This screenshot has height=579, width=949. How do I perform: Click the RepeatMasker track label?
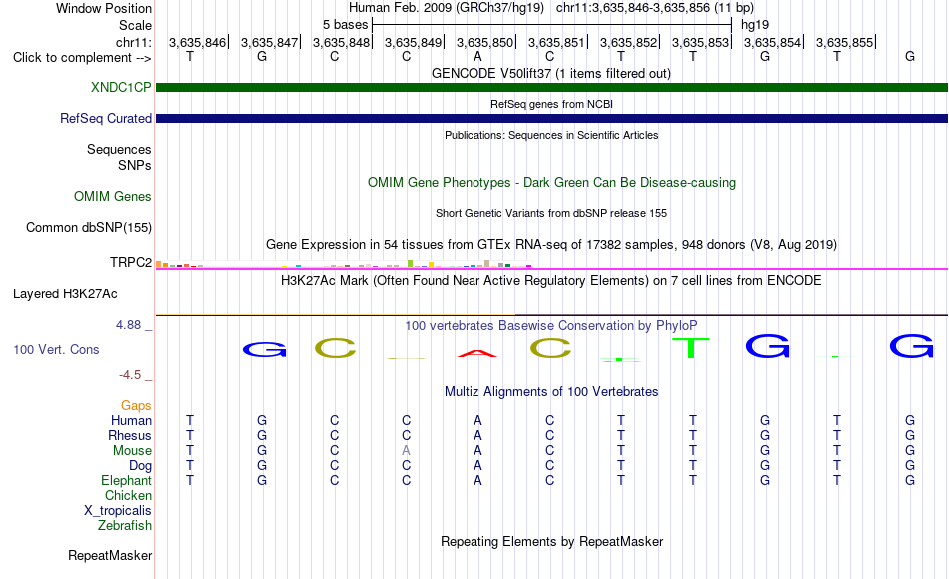tap(110, 555)
